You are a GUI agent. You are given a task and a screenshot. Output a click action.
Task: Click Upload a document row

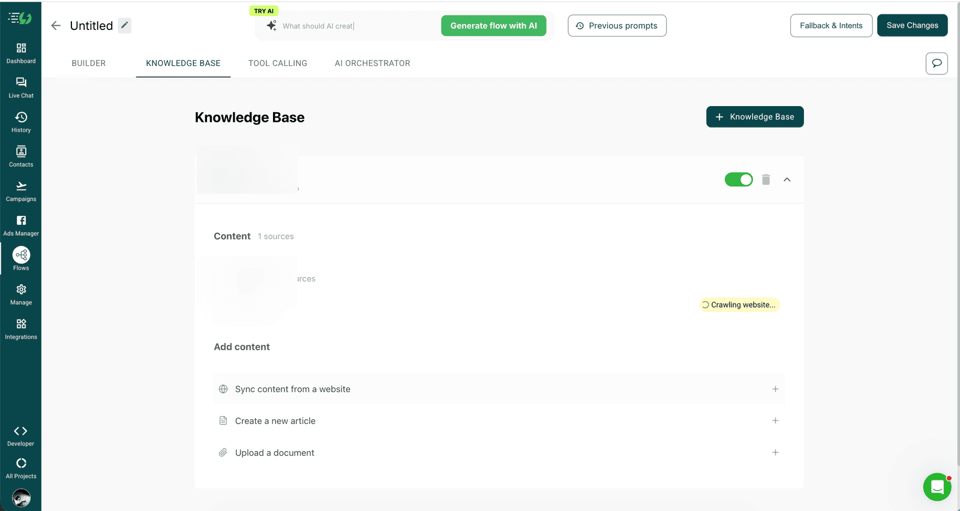click(499, 453)
